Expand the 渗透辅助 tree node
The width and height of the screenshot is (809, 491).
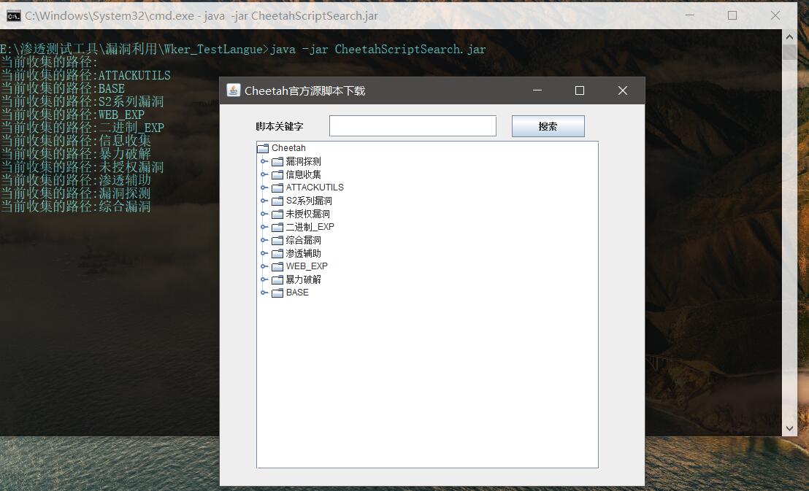coord(264,253)
